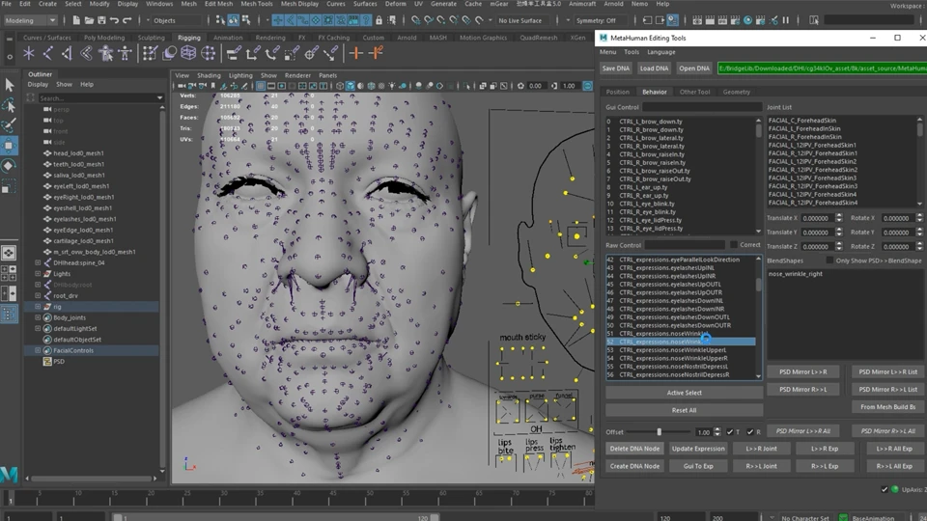Screen dimensions: 927x521
Task: Uncheck the T checkbox next to Offset
Action: point(729,431)
